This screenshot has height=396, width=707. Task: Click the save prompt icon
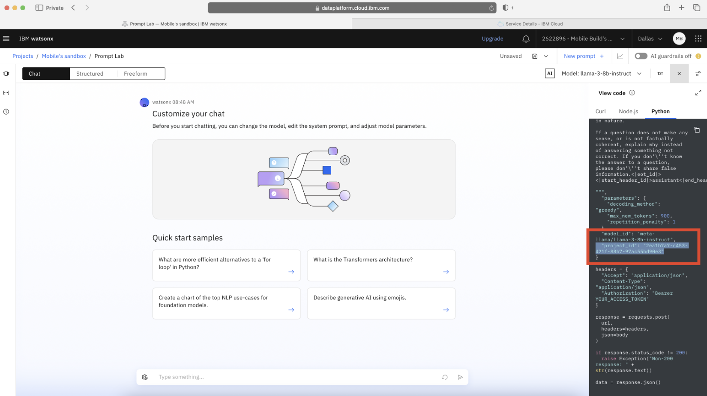pyautogui.click(x=534, y=56)
